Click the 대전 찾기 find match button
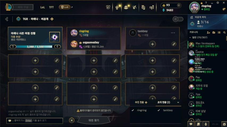 (x=94, y=120)
